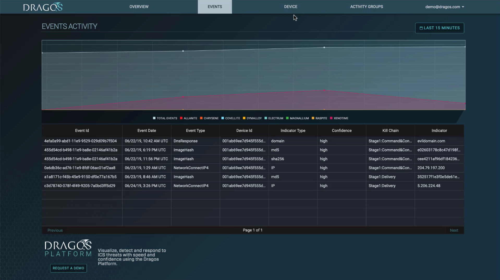Toggle the Total Events legend swatch

point(154,118)
